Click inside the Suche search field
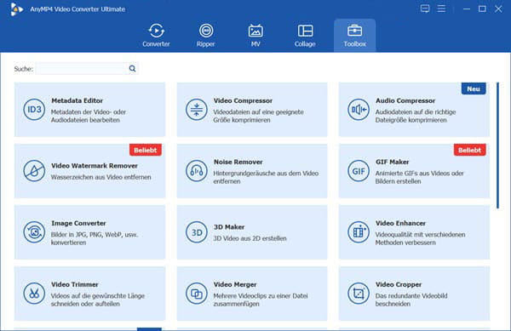This screenshot has height=331, width=511. [81, 69]
